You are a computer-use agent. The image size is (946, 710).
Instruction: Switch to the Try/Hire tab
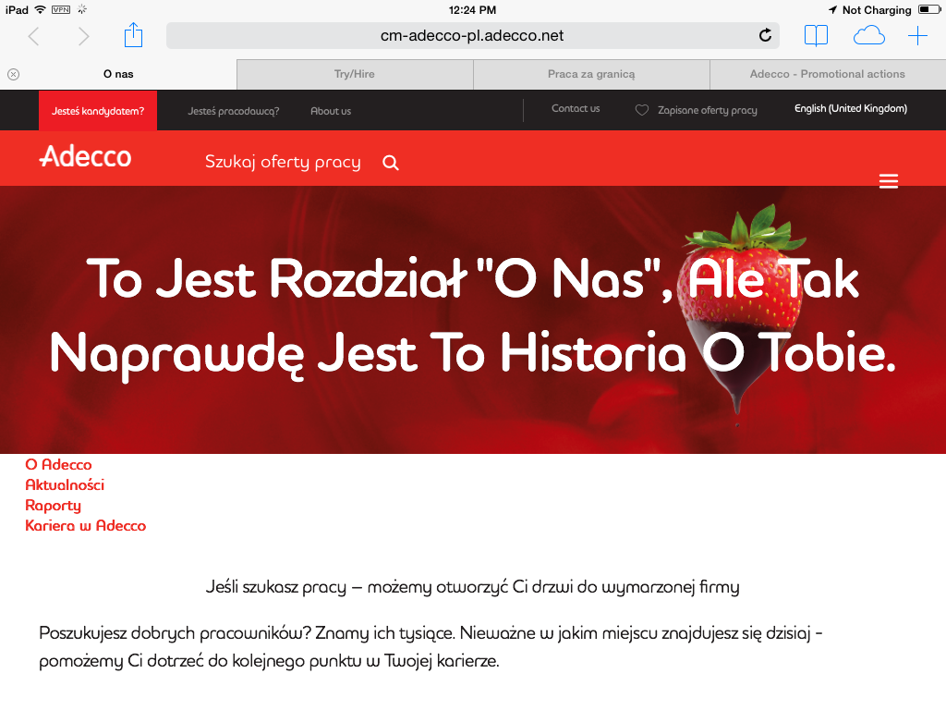pos(355,74)
